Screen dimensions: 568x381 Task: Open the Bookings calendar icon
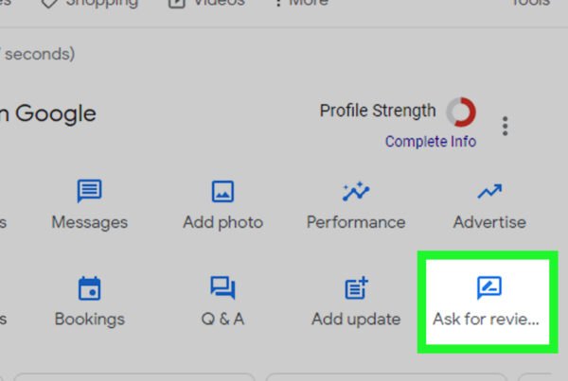coord(89,288)
